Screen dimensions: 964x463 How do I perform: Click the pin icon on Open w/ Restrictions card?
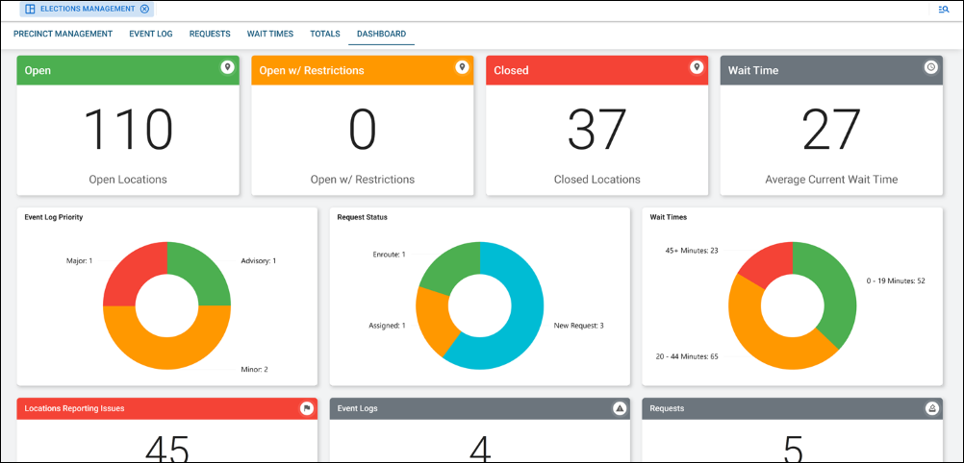point(462,67)
